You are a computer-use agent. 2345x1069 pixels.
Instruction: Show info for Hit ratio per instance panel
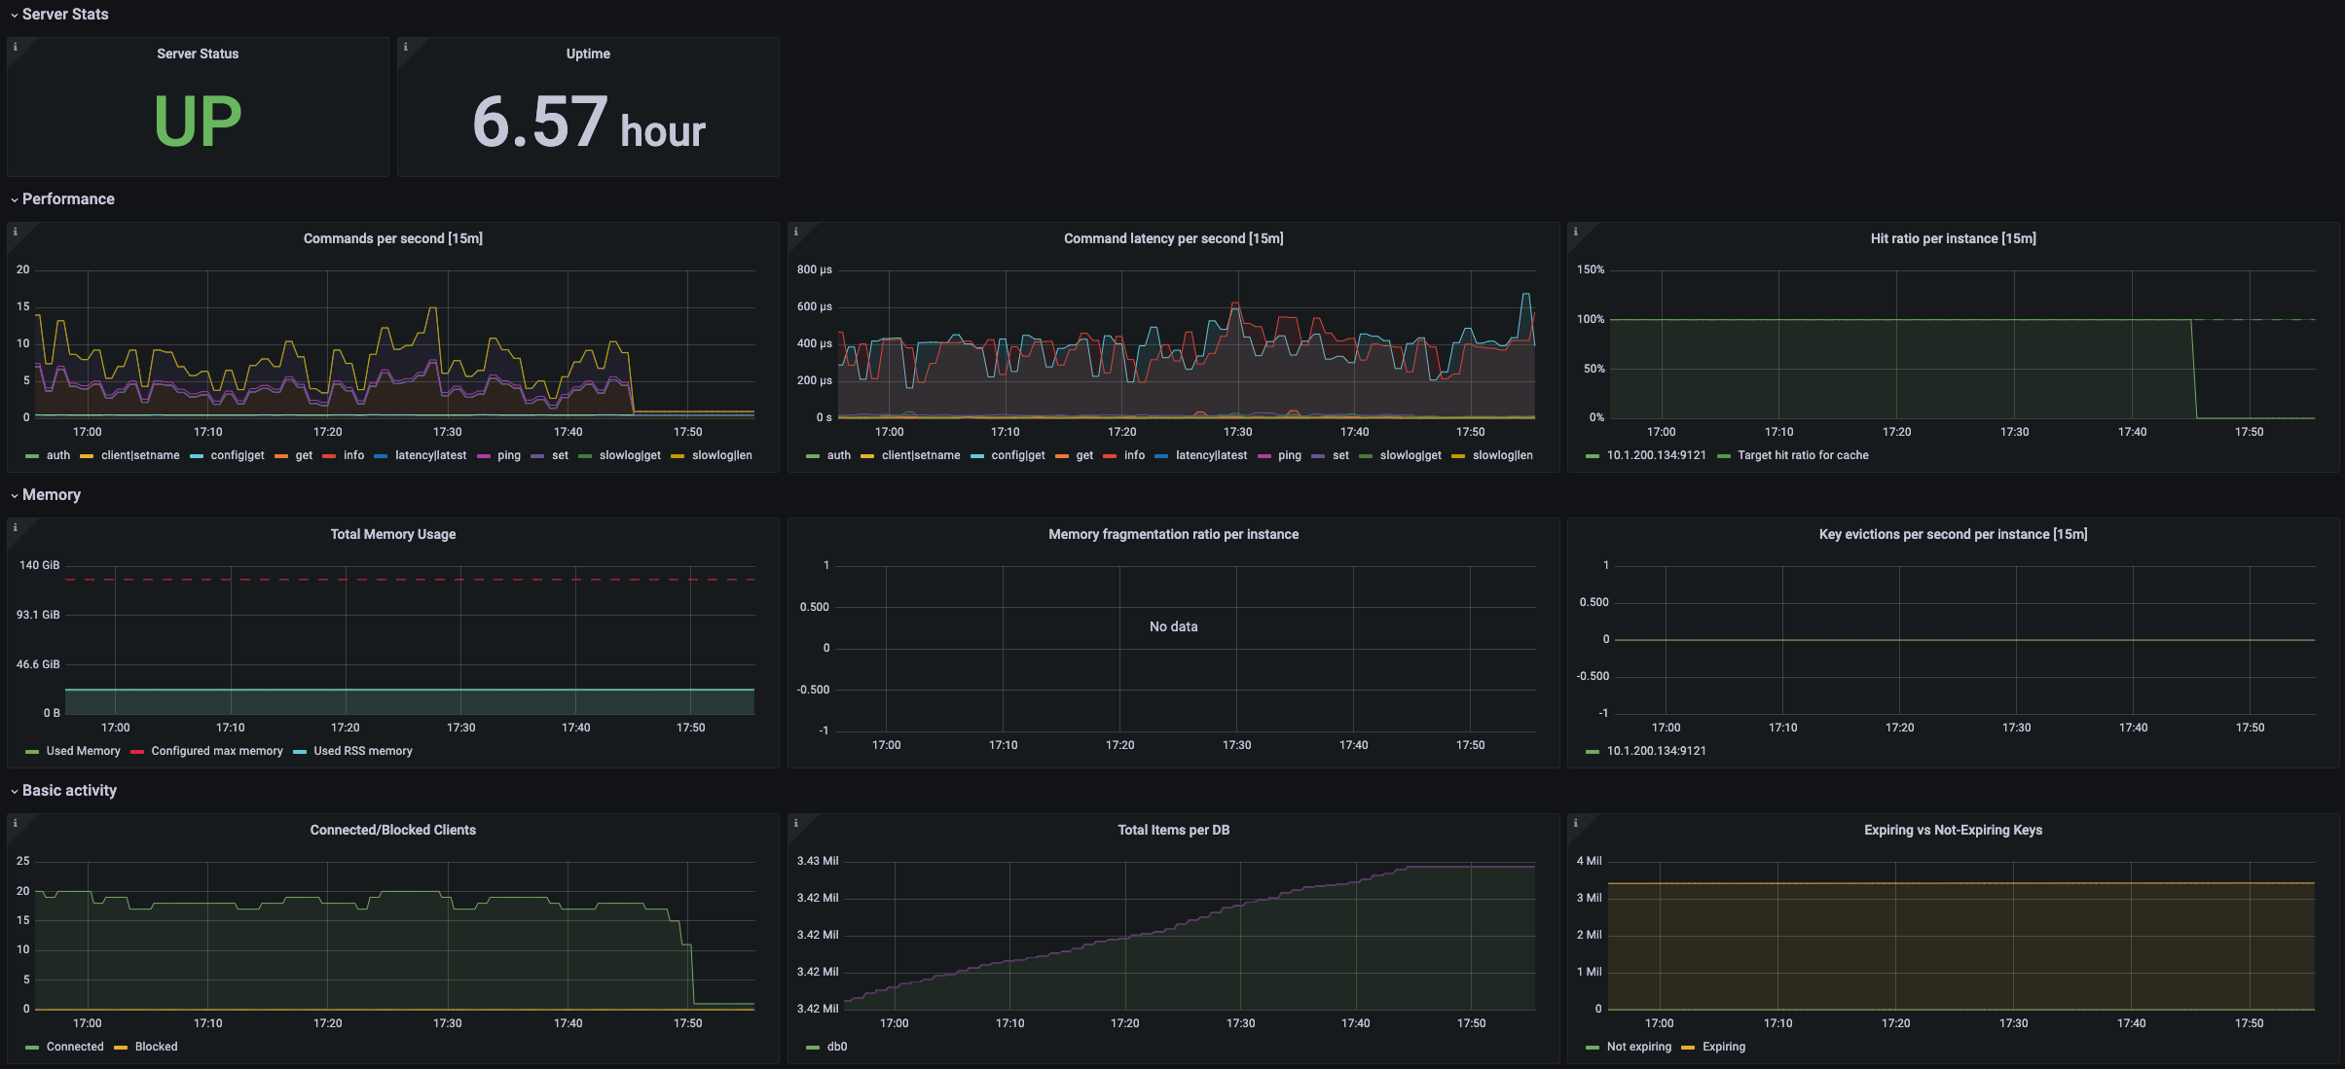1575,232
